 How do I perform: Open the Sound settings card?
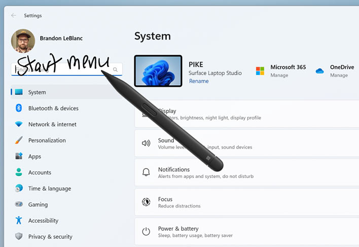click(x=247, y=144)
